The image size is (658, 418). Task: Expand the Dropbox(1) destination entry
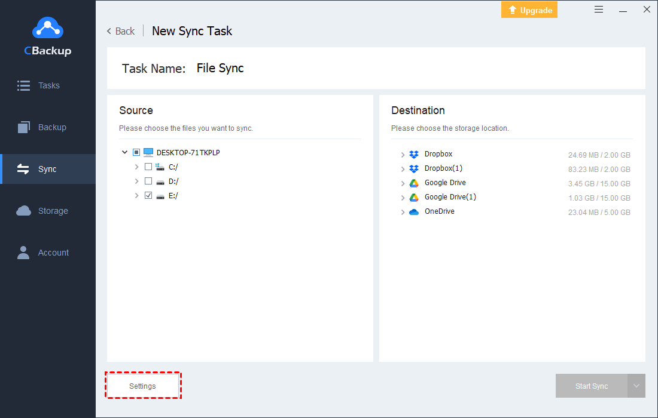pos(403,169)
